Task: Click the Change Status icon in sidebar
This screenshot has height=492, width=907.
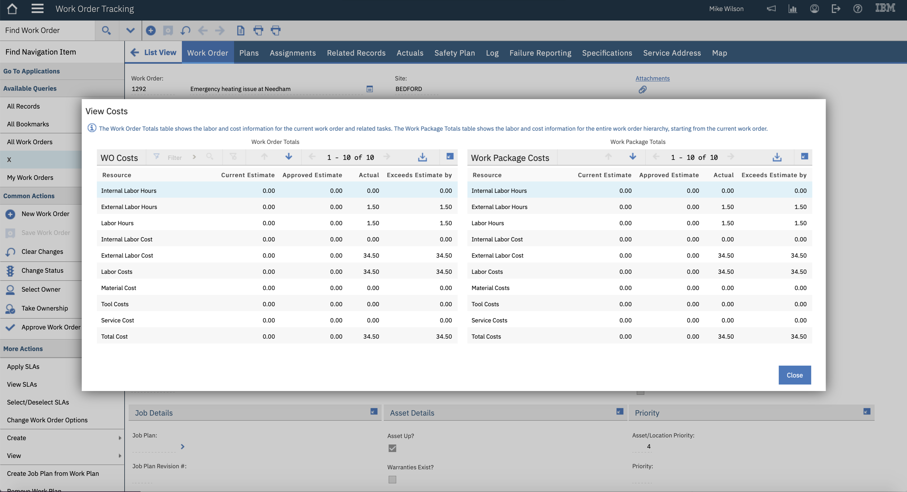Action: click(10, 271)
